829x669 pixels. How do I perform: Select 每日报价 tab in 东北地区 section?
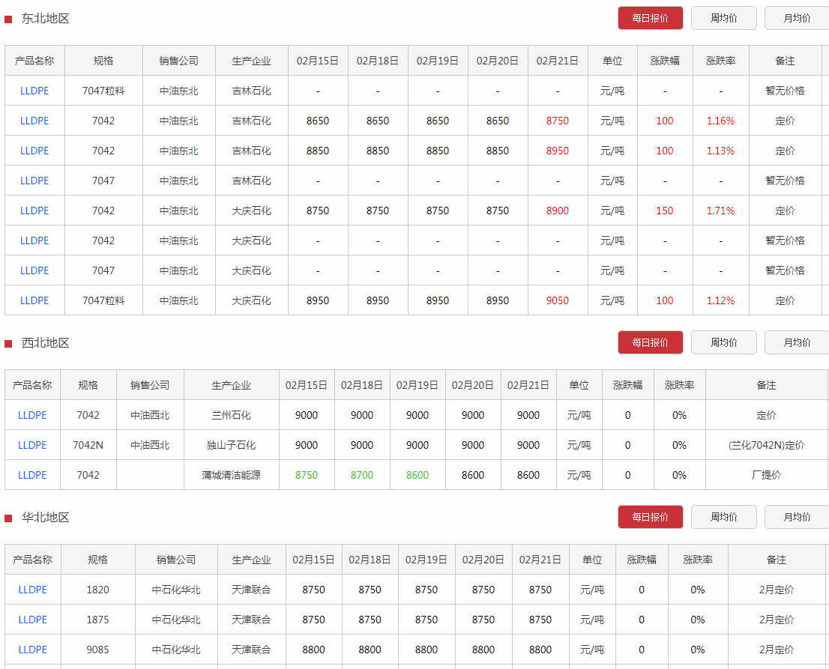click(651, 18)
